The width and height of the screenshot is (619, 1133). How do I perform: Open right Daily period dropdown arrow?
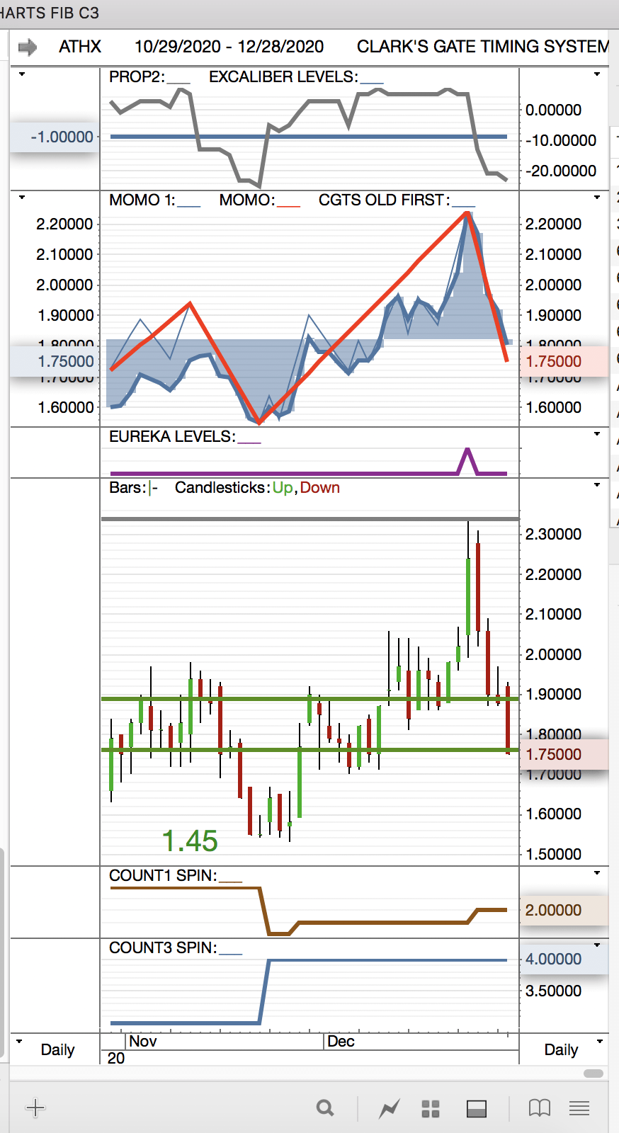pos(600,1042)
